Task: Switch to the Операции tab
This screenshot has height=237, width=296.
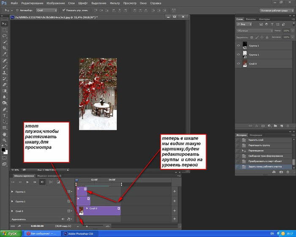Action: (256, 135)
